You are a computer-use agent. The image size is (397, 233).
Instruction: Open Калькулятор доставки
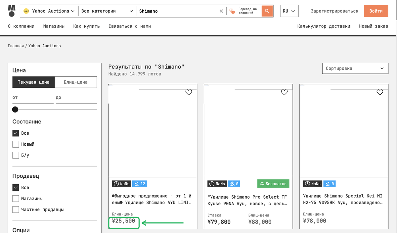click(324, 26)
